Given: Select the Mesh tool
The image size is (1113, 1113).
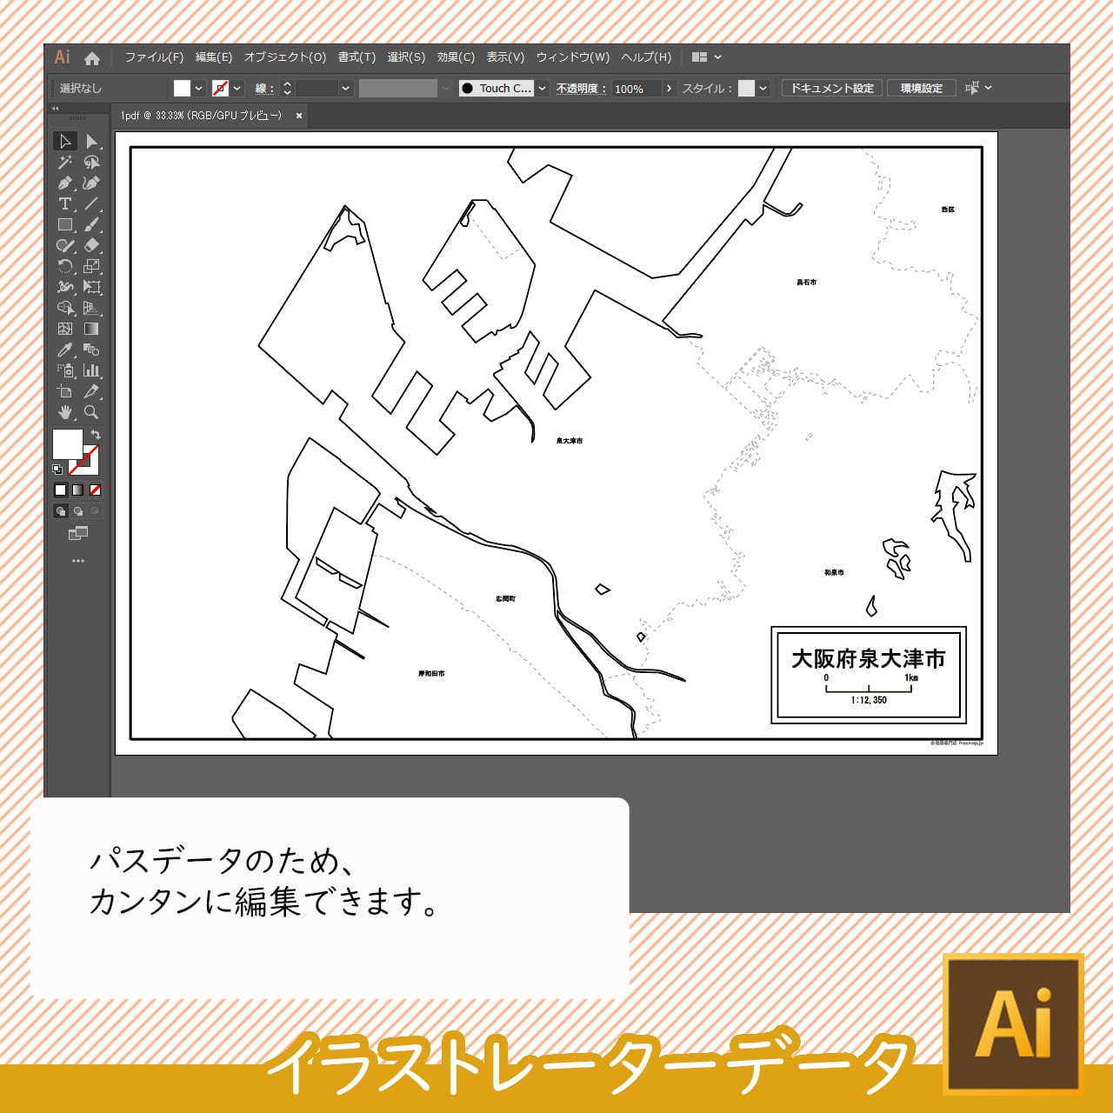Looking at the screenshot, I should [65, 329].
